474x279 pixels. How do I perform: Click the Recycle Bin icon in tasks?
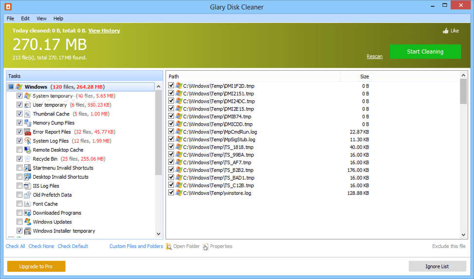[x=28, y=159]
